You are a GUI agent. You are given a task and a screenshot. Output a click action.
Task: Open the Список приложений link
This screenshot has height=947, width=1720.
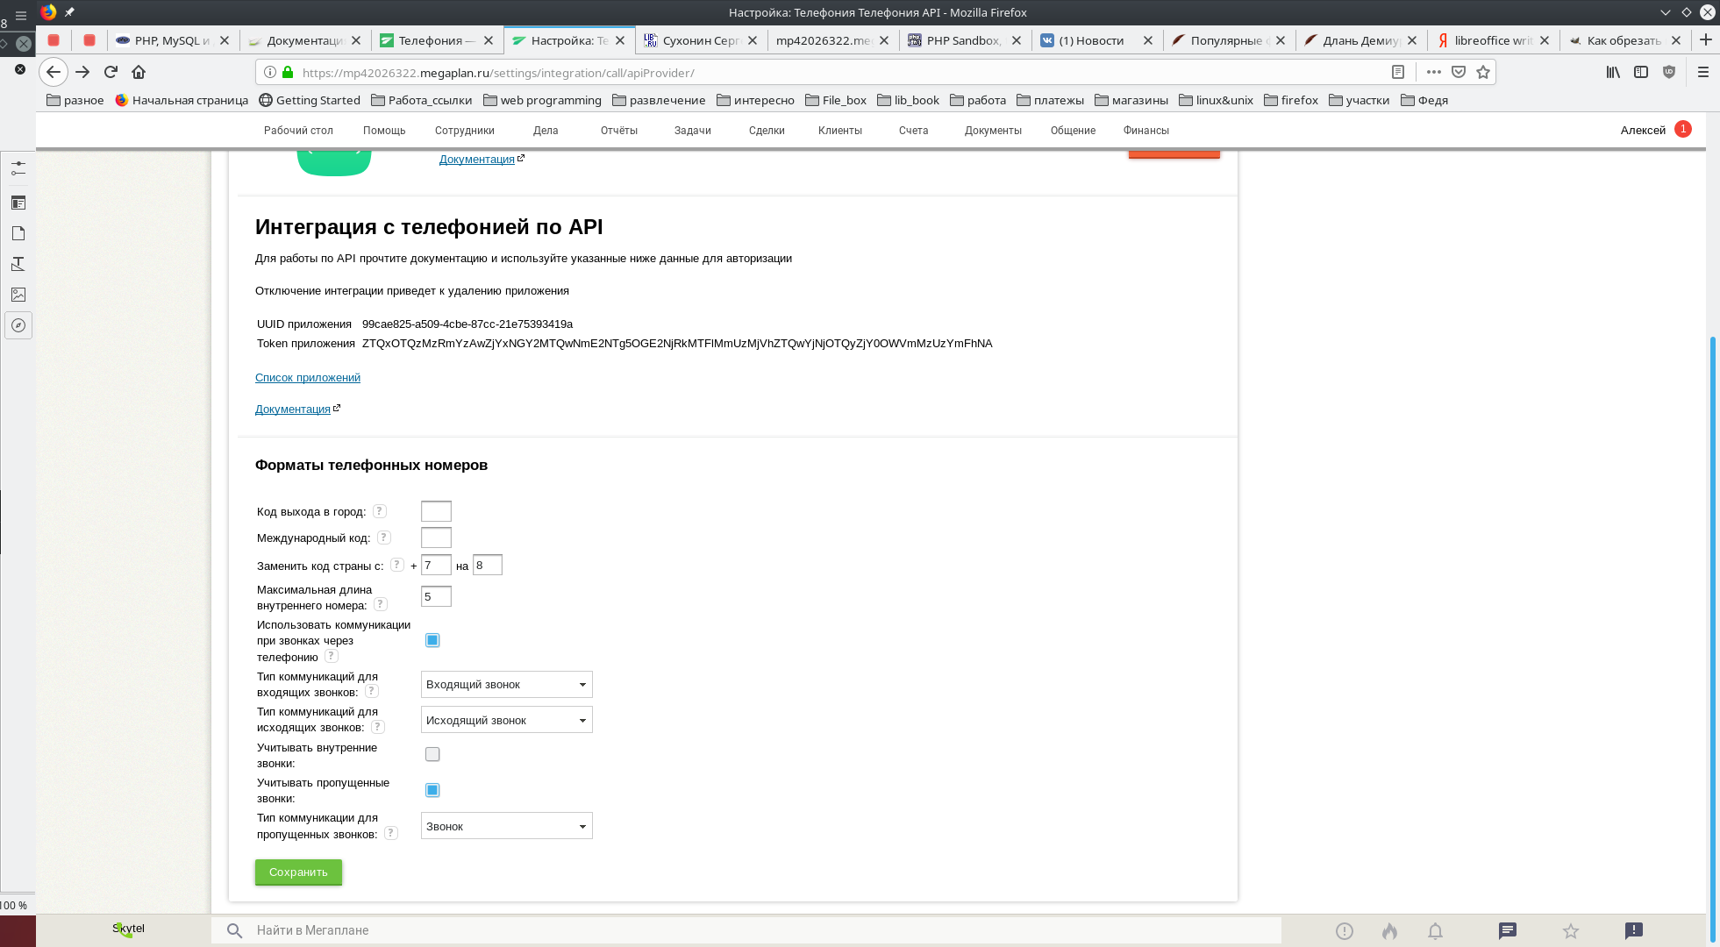pos(307,377)
